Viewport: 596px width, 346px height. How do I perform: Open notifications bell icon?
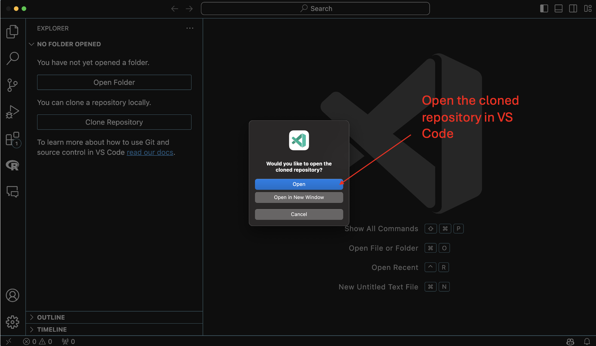[587, 341]
